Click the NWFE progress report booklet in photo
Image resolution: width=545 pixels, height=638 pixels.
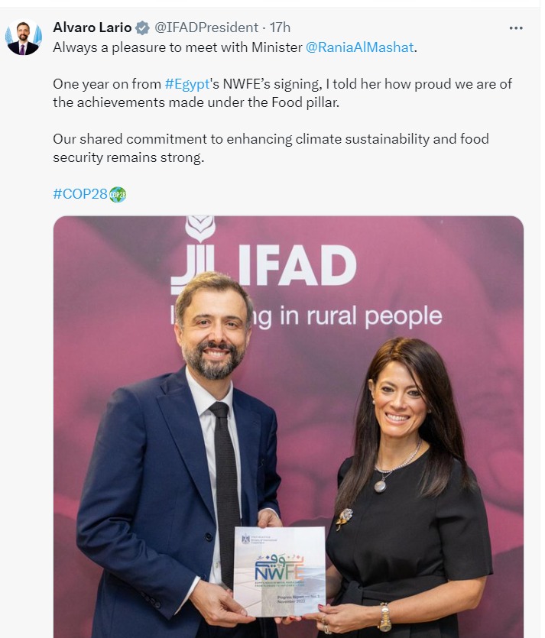[279, 571]
